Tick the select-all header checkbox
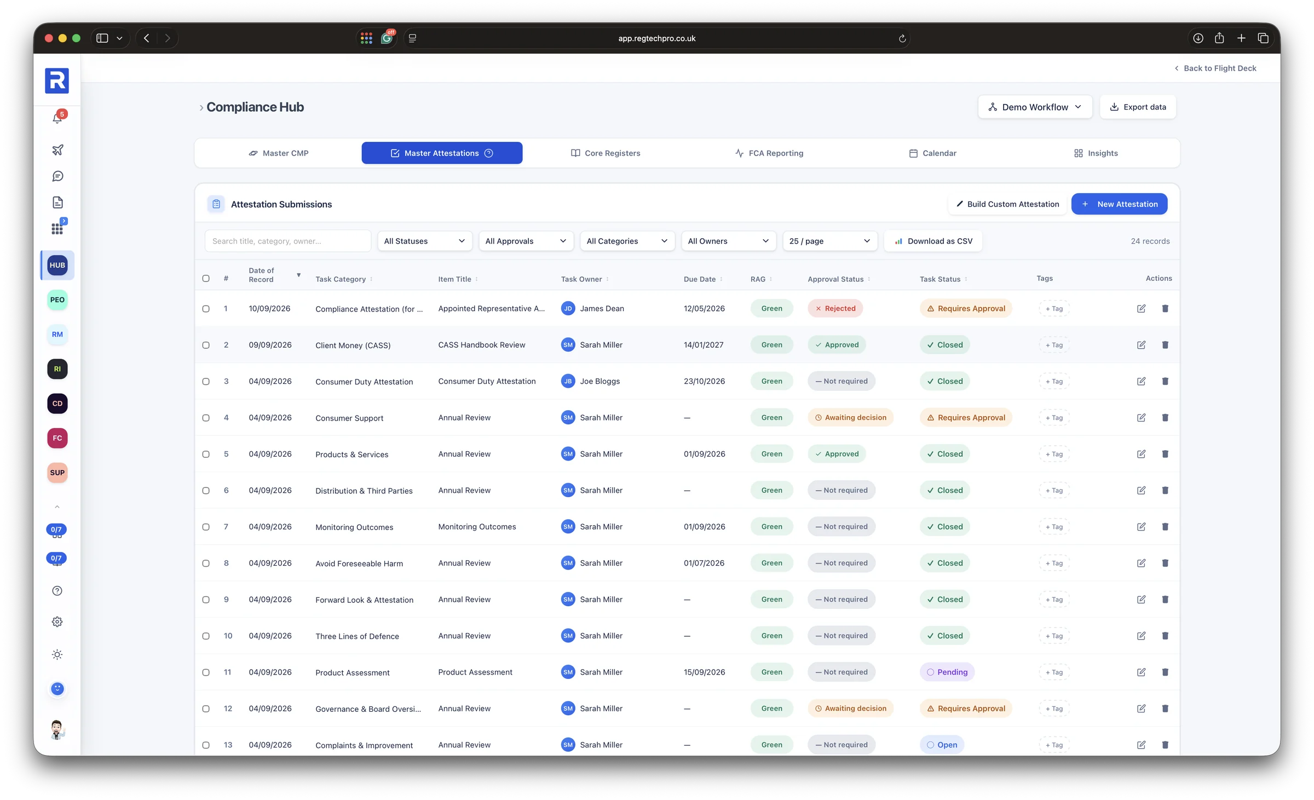Image resolution: width=1314 pixels, height=800 pixels. [206, 279]
